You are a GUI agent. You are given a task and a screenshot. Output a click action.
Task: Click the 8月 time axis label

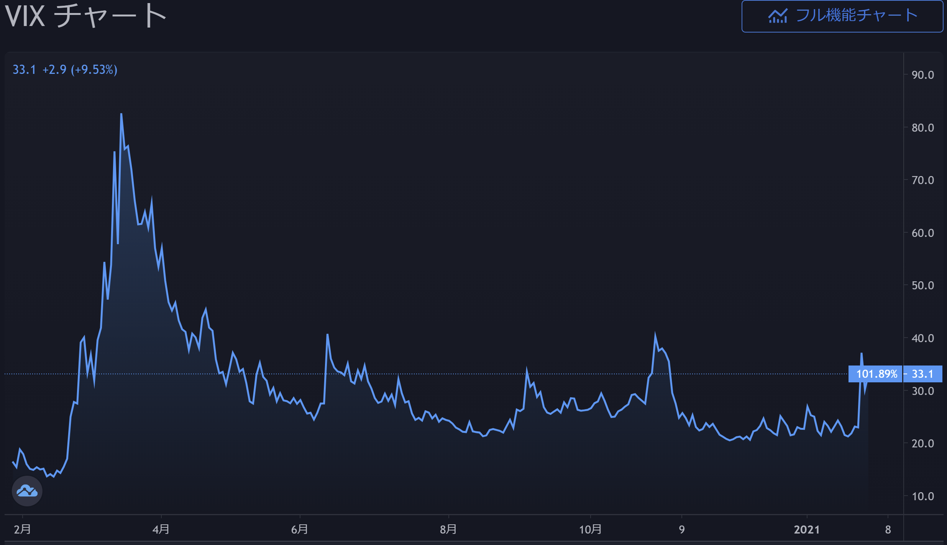pyautogui.click(x=448, y=529)
